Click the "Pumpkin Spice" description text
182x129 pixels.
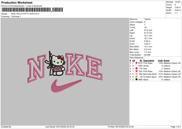(150, 77)
